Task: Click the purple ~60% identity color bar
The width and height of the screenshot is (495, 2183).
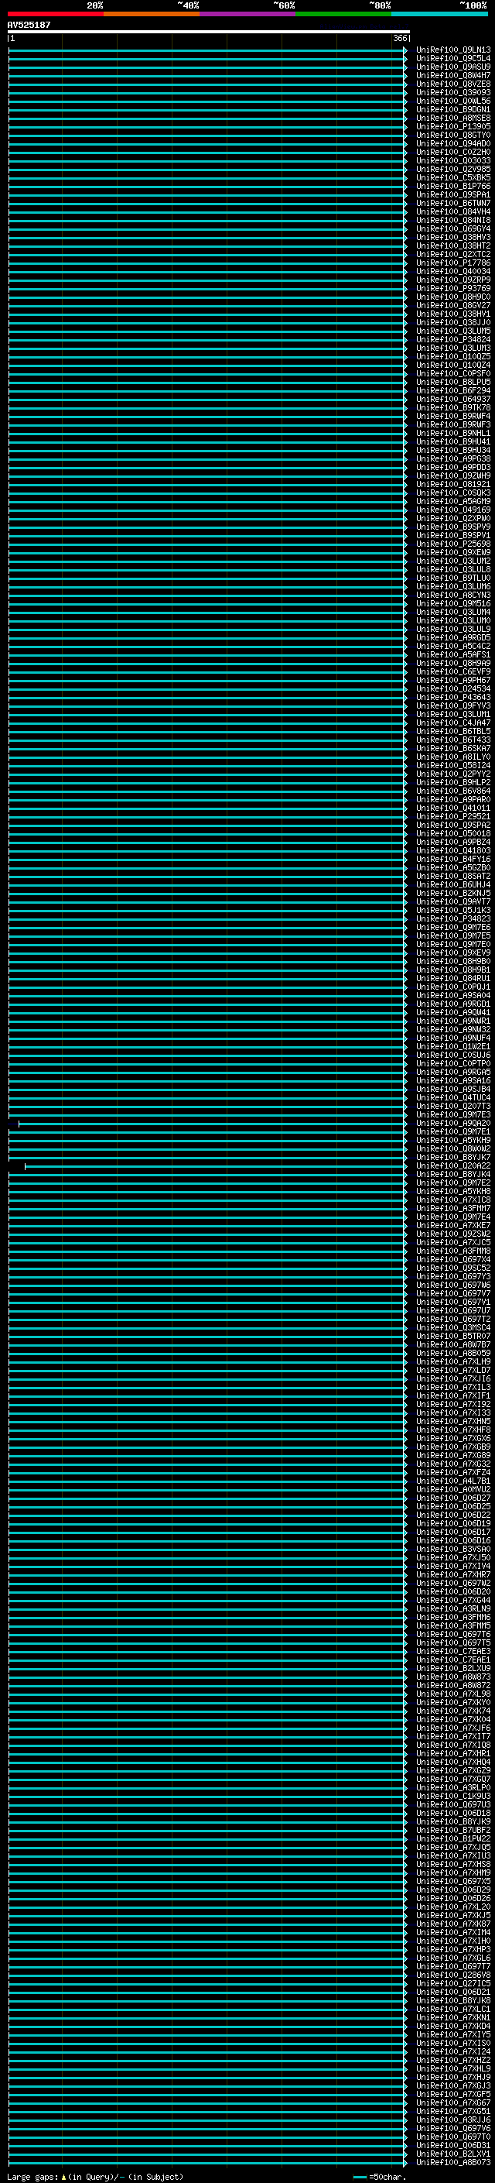Action: pos(248,14)
